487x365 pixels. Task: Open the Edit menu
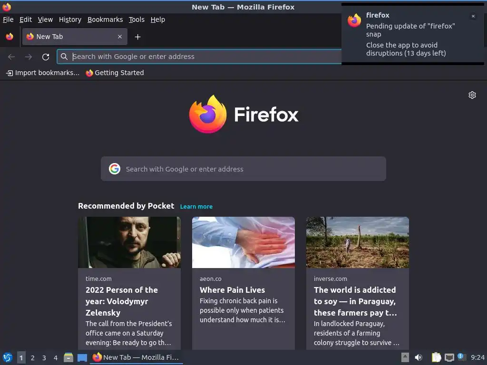coord(26,19)
